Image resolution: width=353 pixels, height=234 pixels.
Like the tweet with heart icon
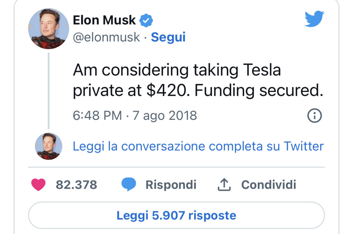pyautogui.click(x=39, y=185)
